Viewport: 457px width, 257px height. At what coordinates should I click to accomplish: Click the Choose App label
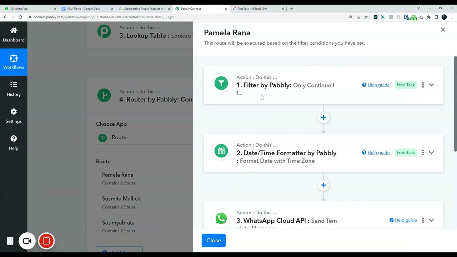[111, 124]
